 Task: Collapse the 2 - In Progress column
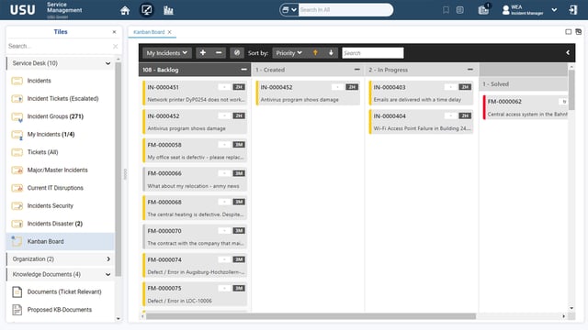click(x=469, y=70)
